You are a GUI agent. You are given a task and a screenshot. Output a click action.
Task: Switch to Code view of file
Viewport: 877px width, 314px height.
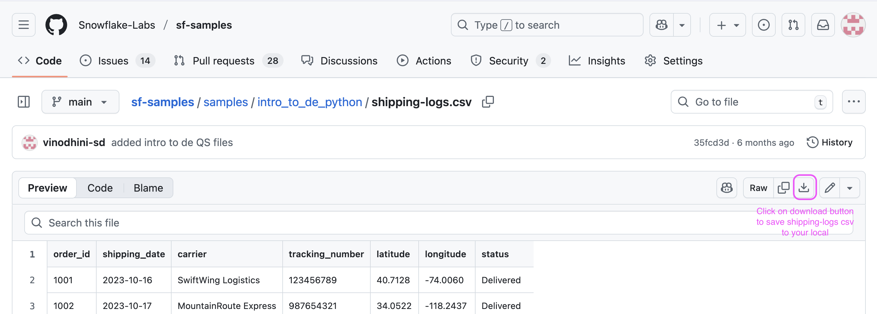point(100,188)
